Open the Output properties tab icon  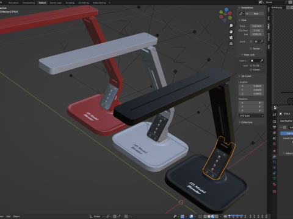pos(274,127)
